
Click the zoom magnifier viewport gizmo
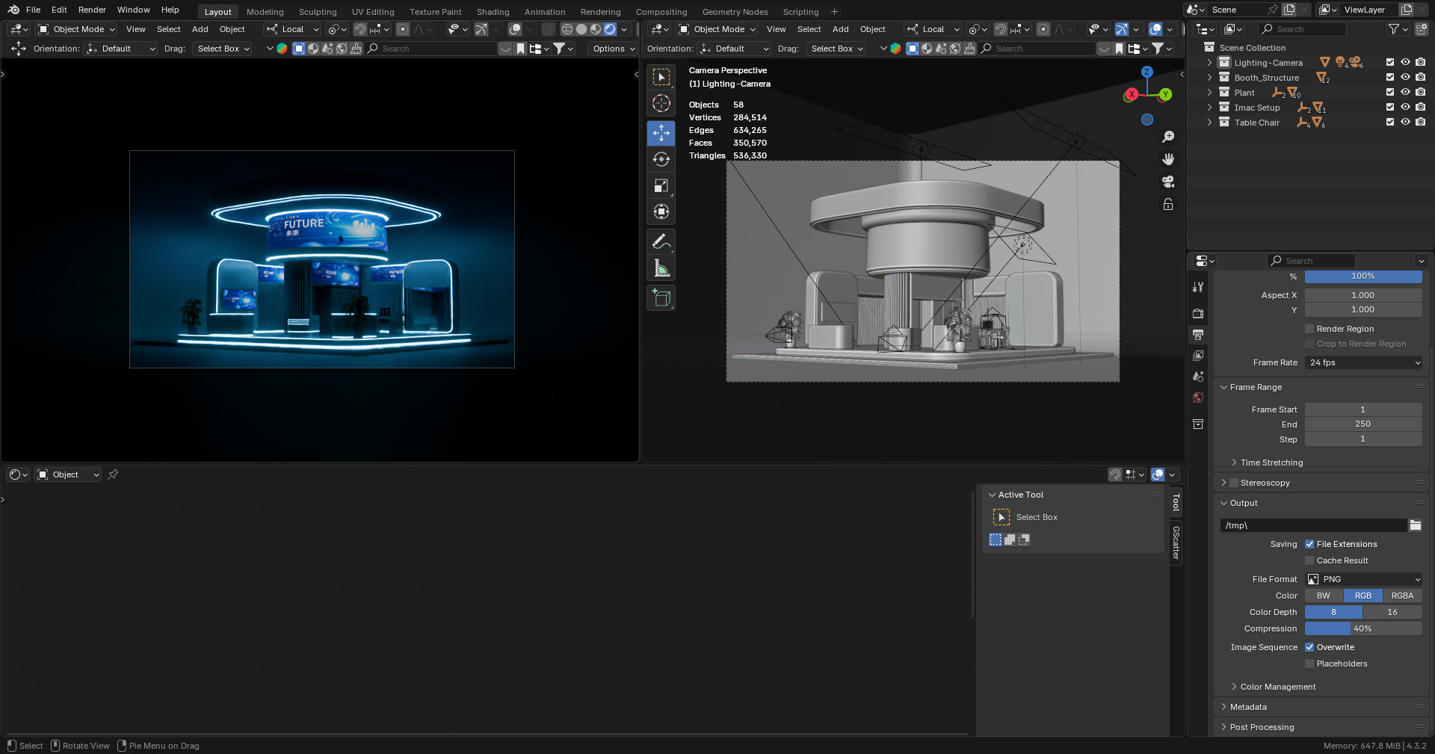[1168, 137]
